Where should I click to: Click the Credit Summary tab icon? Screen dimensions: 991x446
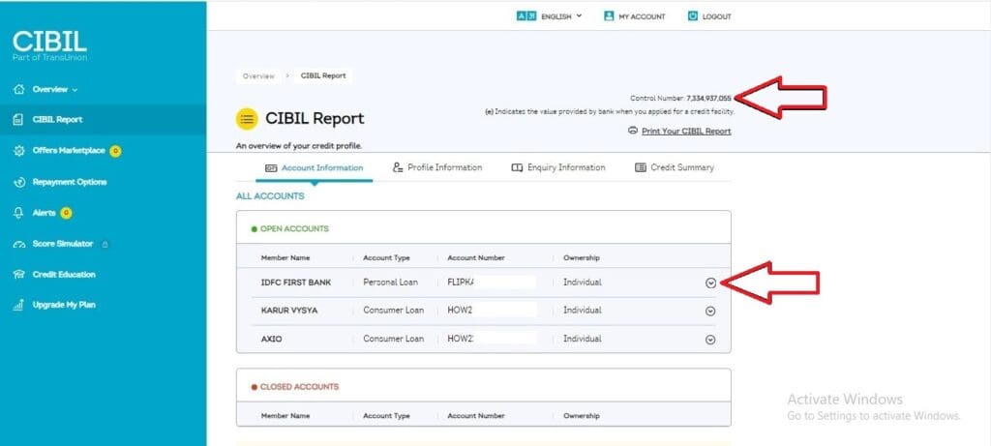641,168
